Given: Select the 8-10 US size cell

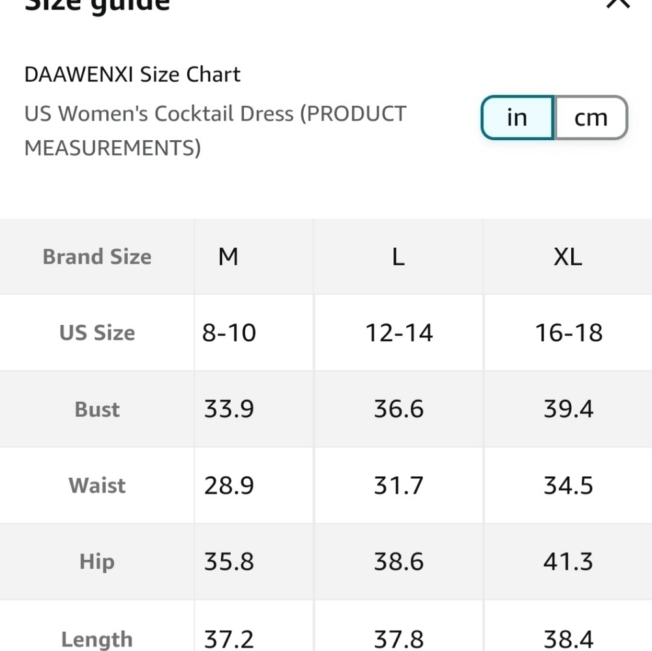Looking at the screenshot, I should (229, 333).
